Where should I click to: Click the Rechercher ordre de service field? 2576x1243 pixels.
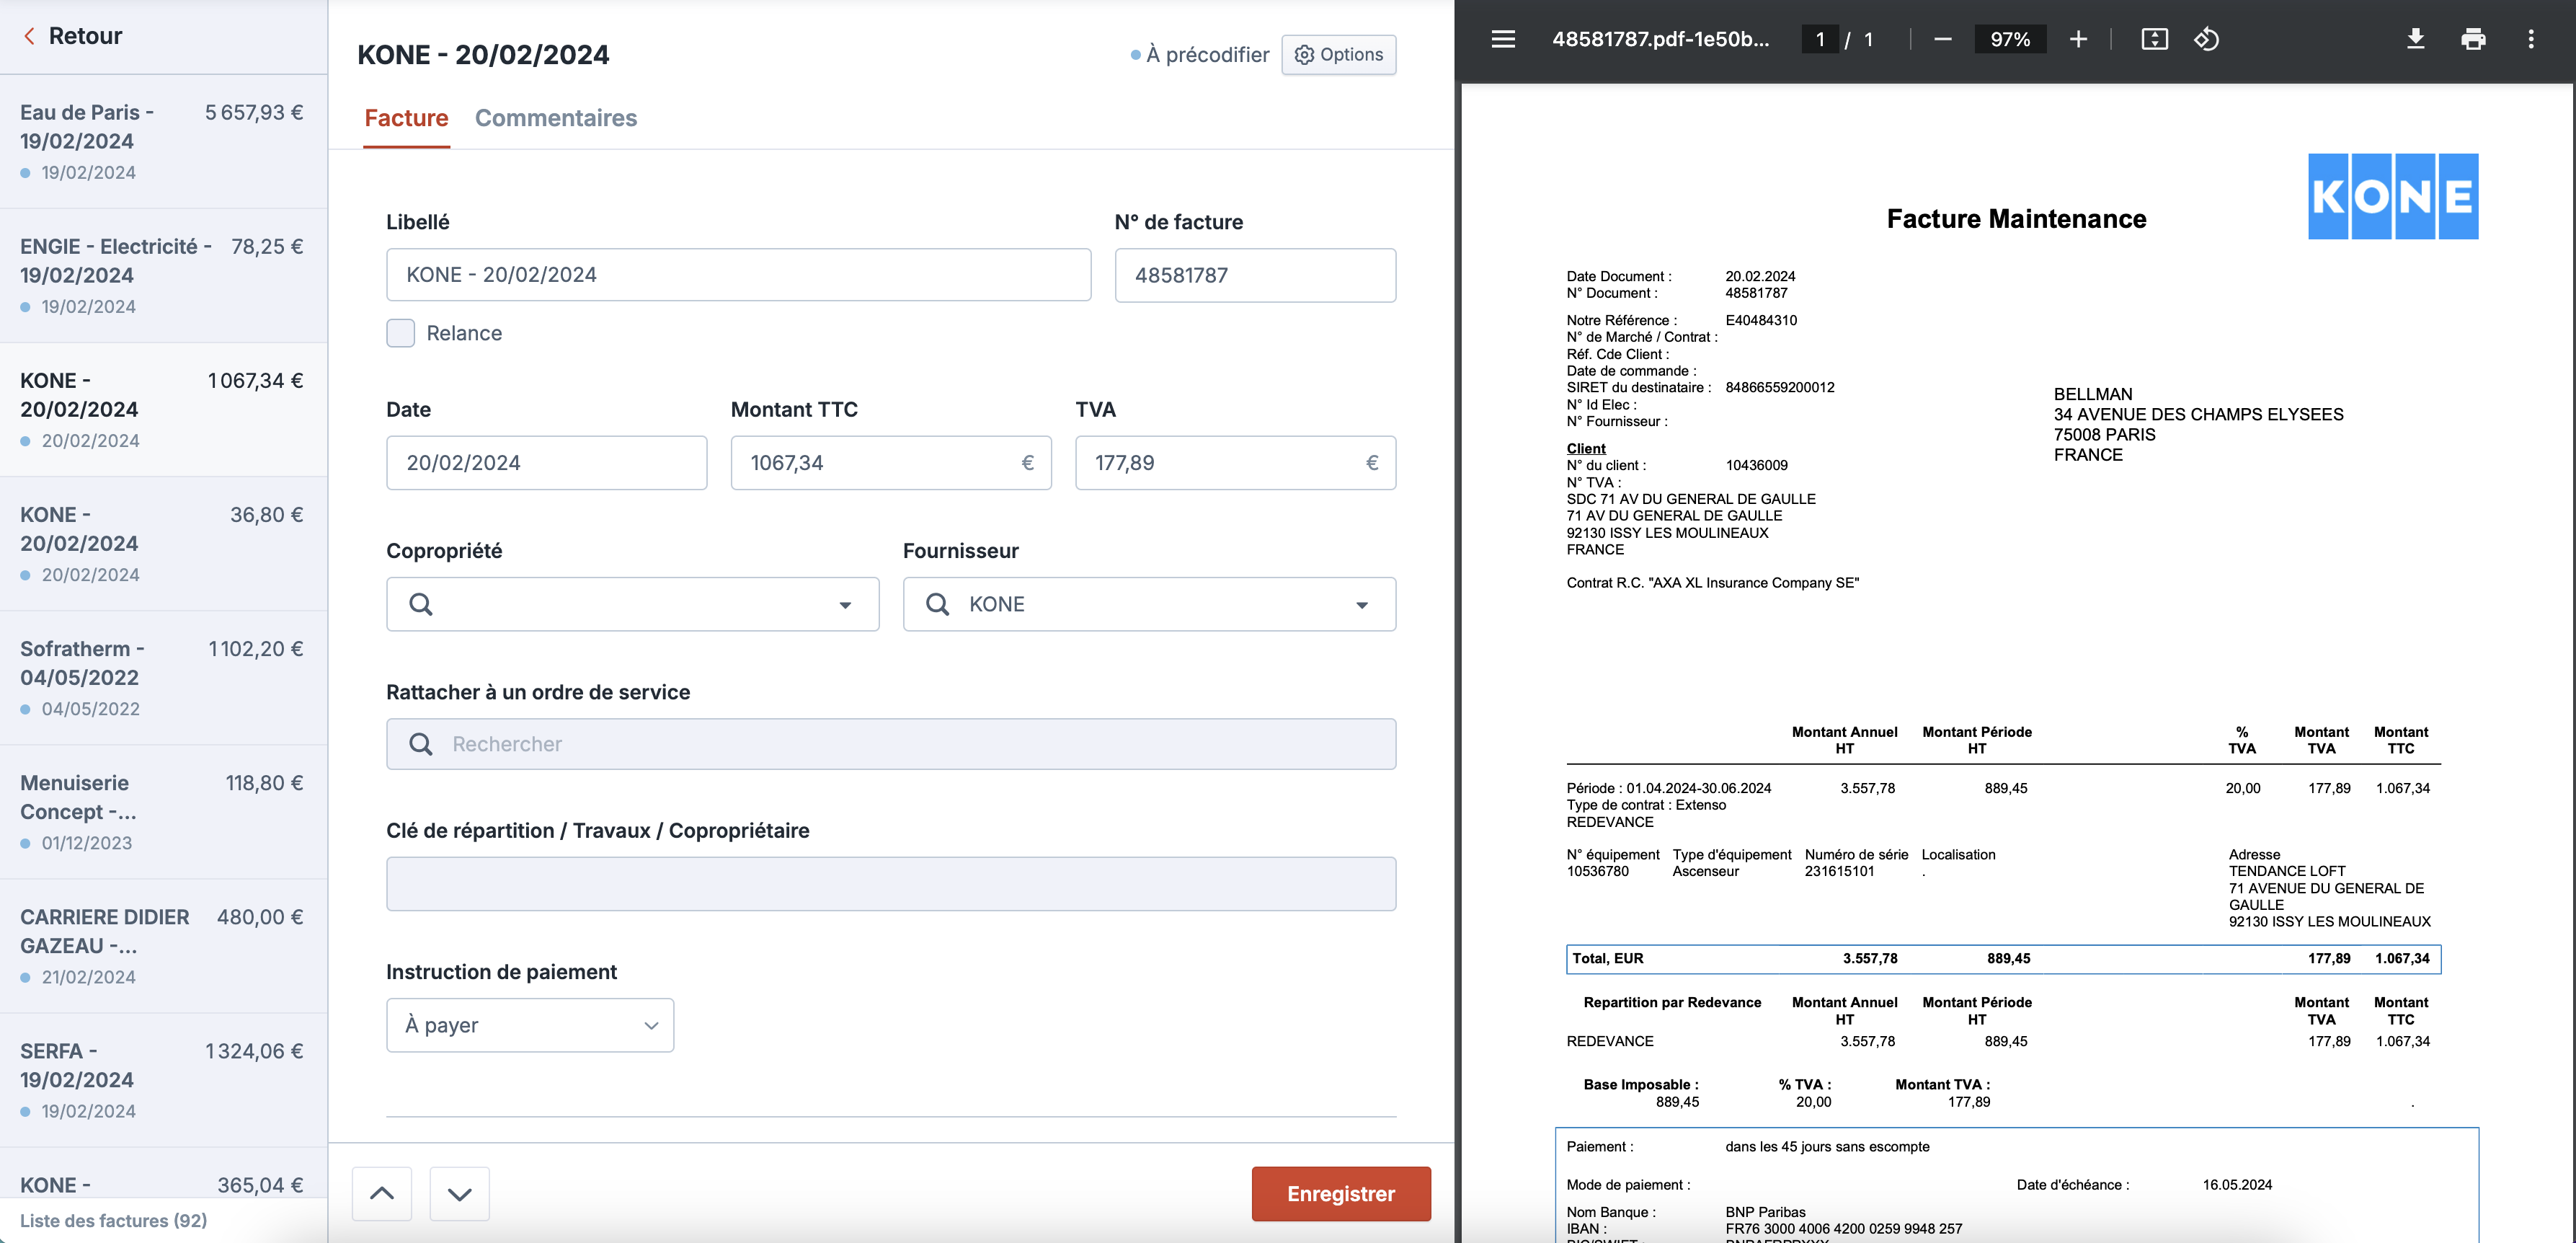[891, 744]
